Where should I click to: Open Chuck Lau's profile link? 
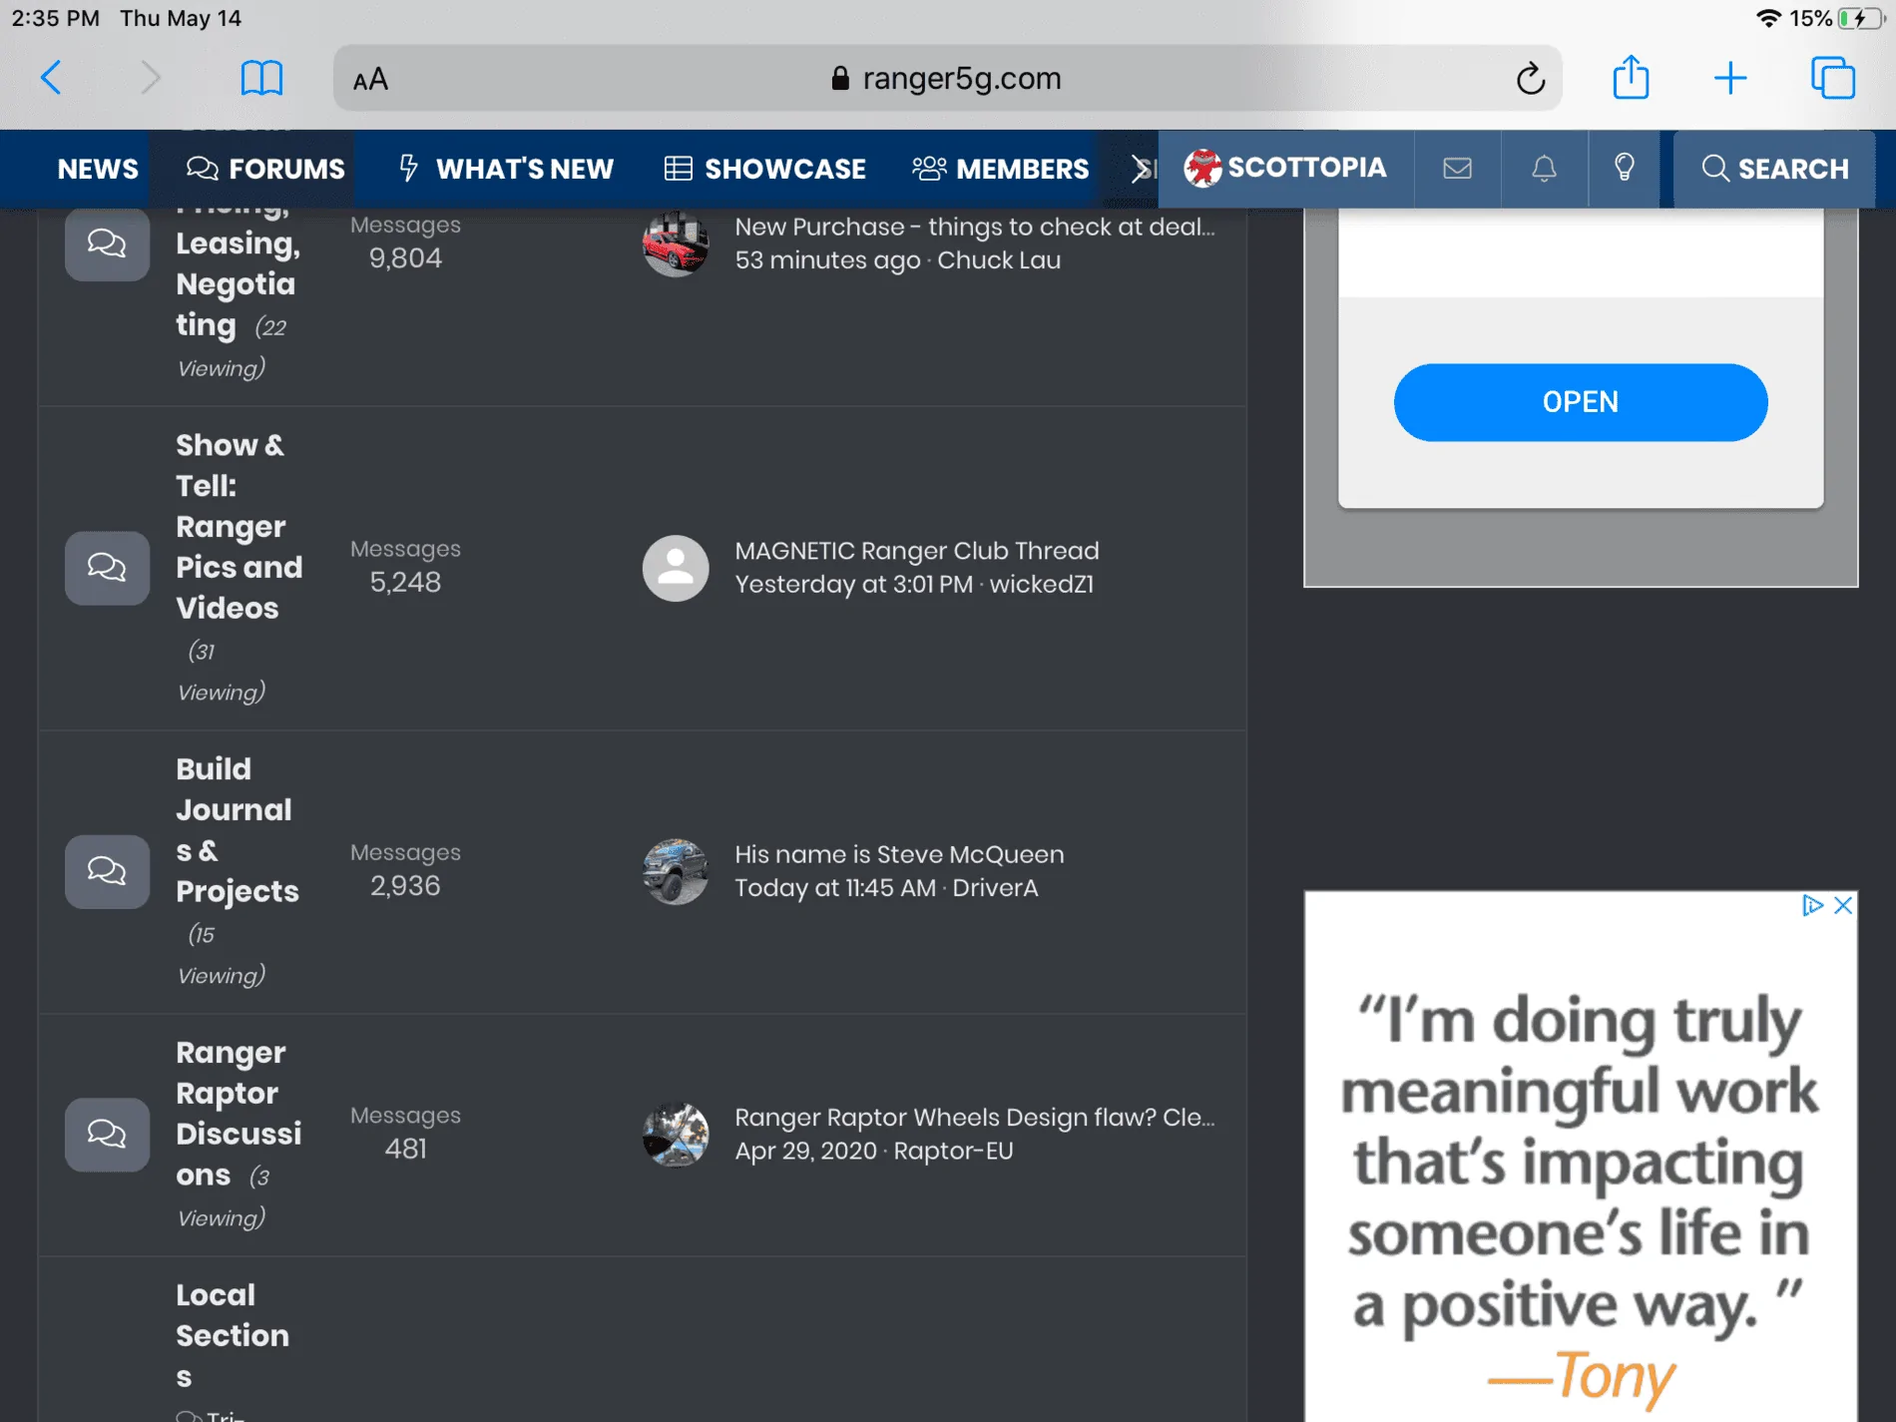[x=999, y=260]
